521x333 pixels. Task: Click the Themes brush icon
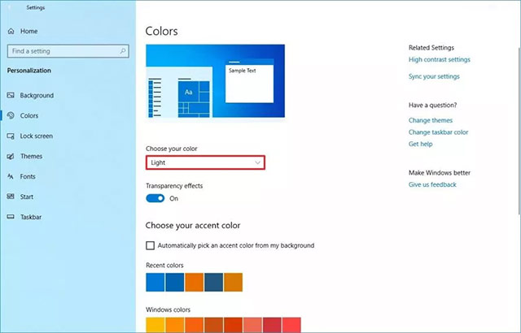(x=11, y=157)
